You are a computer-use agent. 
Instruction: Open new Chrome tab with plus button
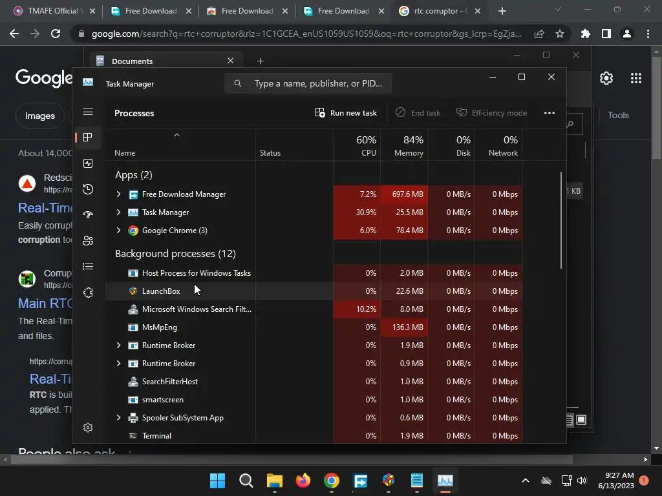(x=502, y=11)
